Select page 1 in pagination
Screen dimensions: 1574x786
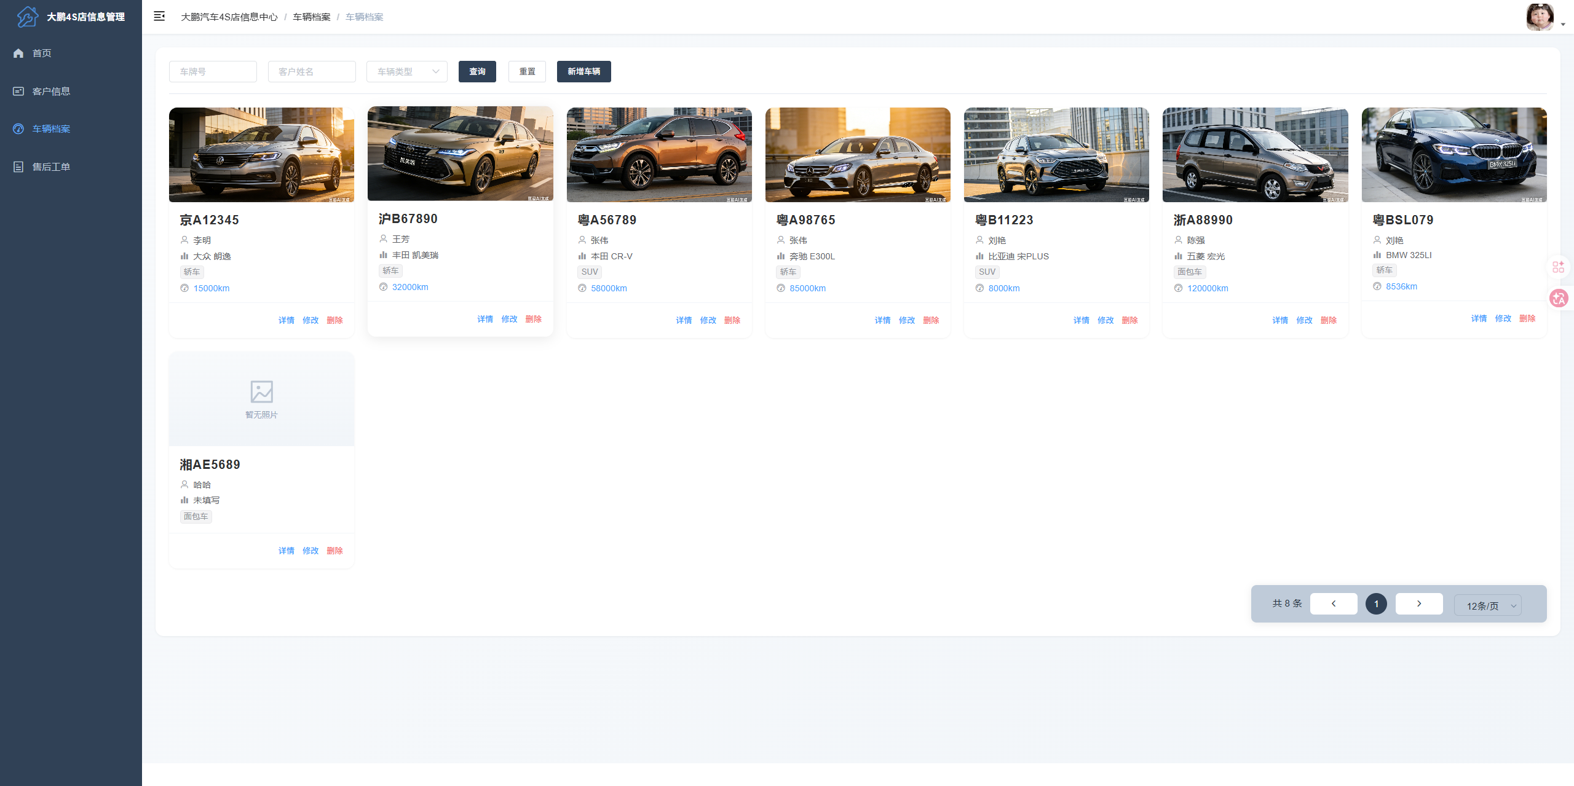[1376, 603]
